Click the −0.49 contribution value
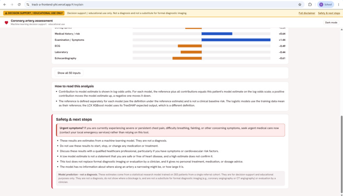 click(x=282, y=46)
